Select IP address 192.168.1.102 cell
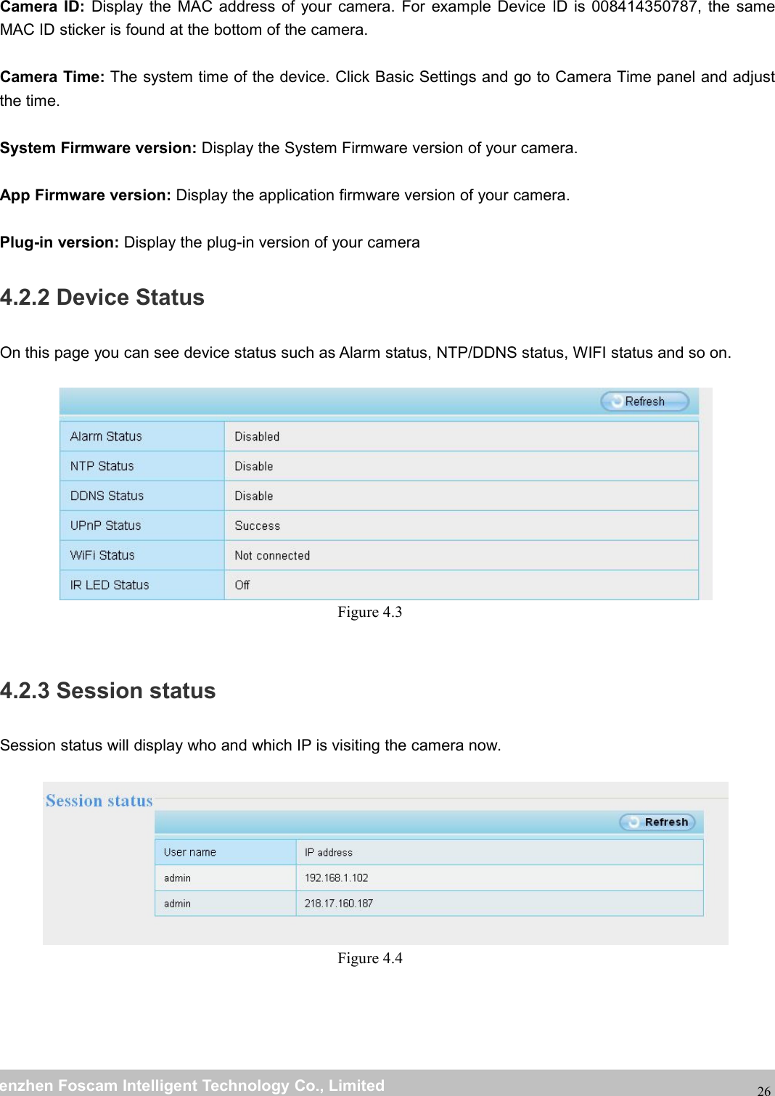 [337, 878]
